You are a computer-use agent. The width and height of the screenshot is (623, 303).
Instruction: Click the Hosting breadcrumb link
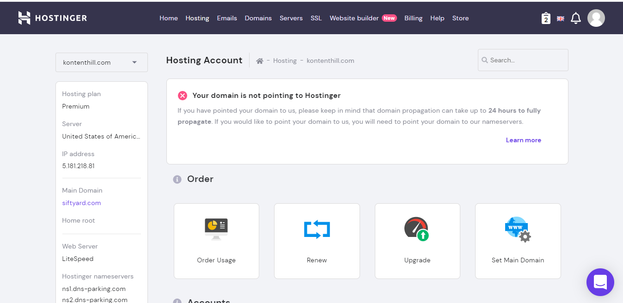pos(285,61)
